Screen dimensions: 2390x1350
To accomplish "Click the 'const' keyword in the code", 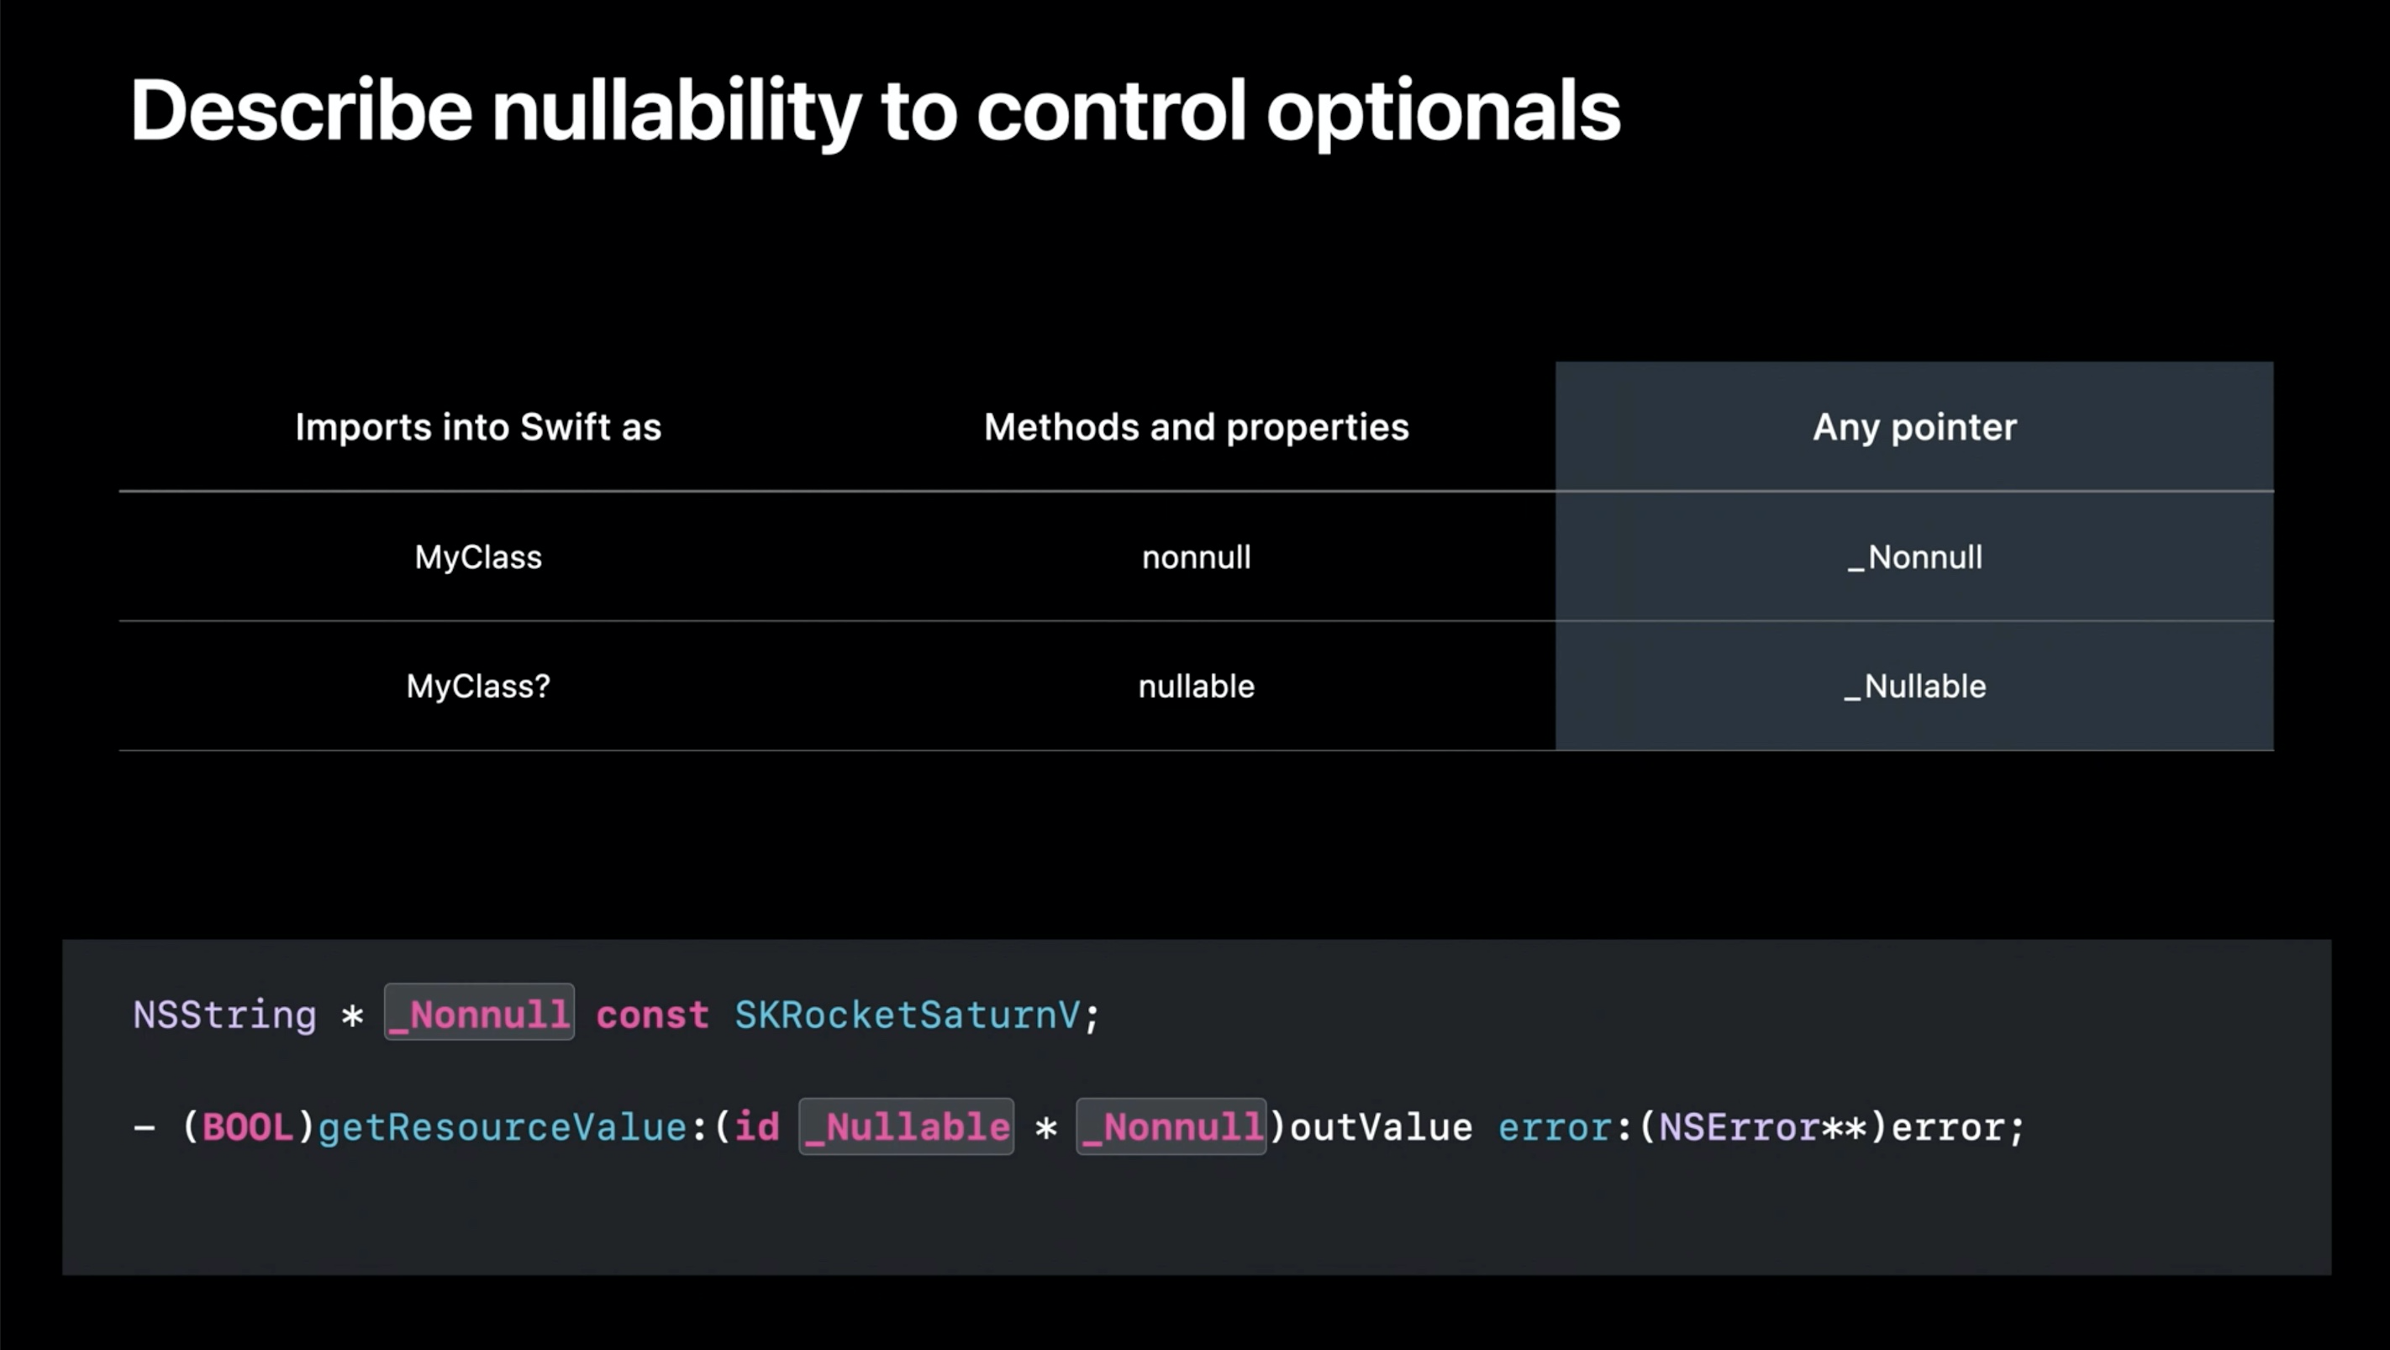I will tap(652, 1014).
